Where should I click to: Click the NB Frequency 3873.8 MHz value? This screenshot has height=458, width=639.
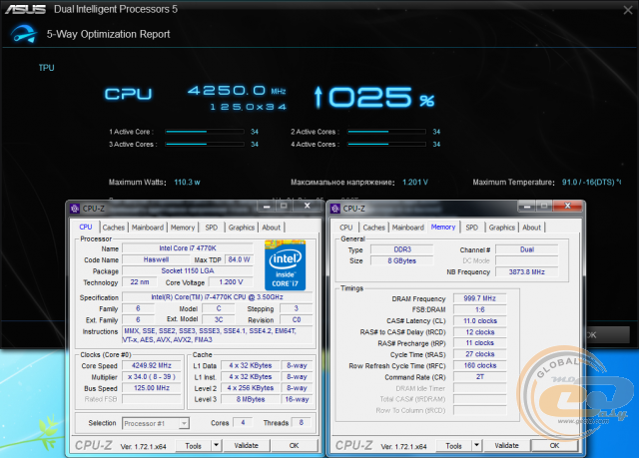(526, 272)
